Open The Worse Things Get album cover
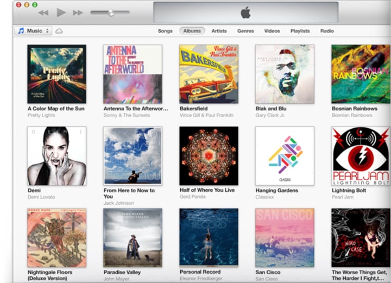Screen dimensions: 391x283 click(x=361, y=237)
